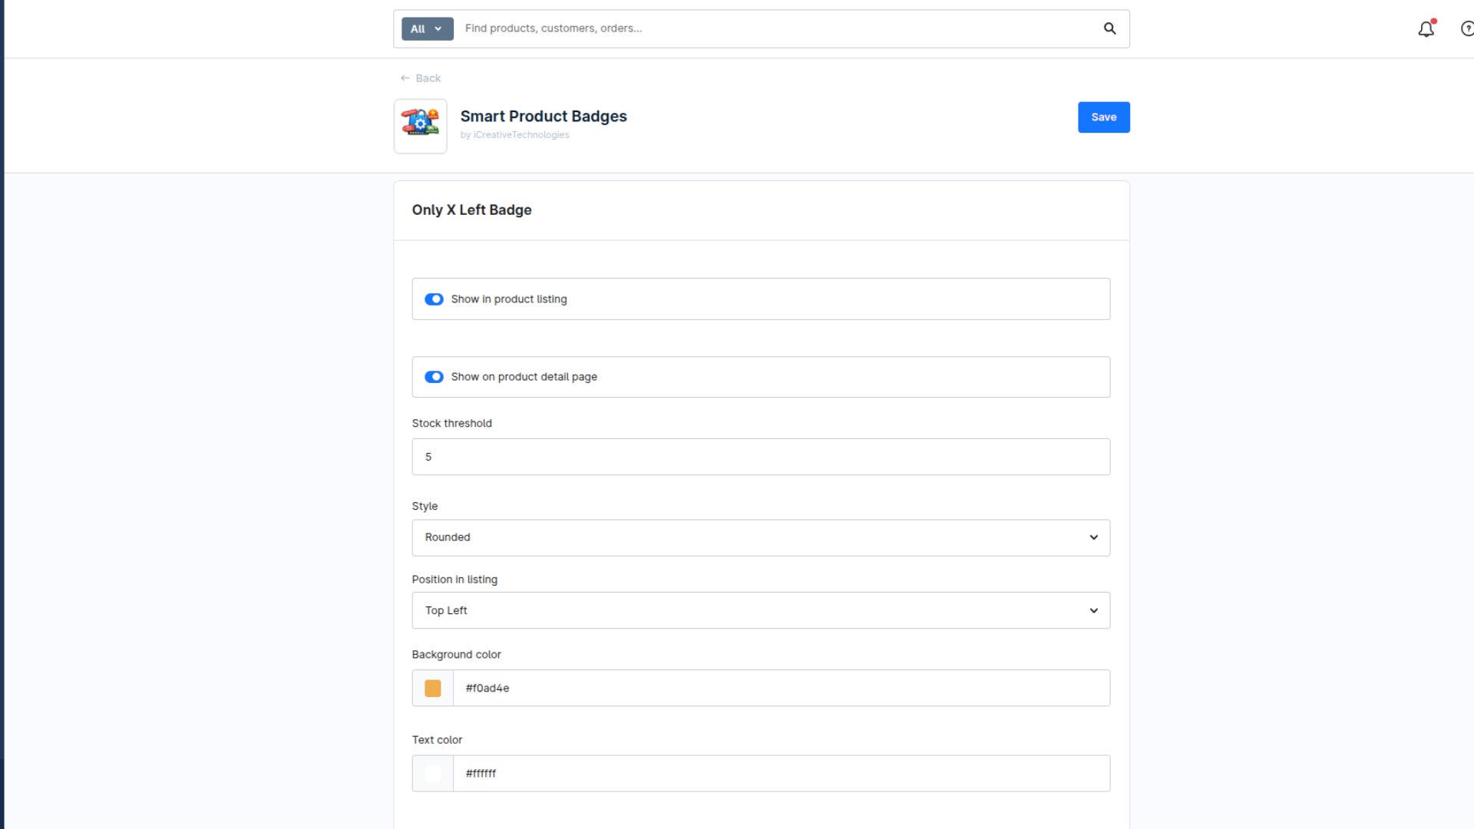The height and width of the screenshot is (829, 1474).
Task: Toggle Show on product detail page switch
Action: (434, 377)
